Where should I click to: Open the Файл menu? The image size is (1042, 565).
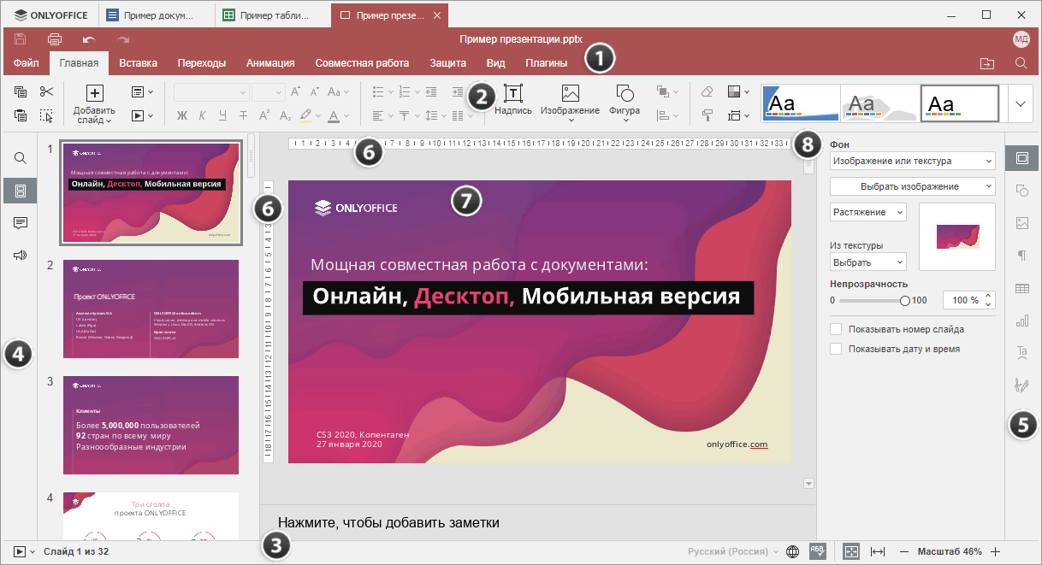26,63
